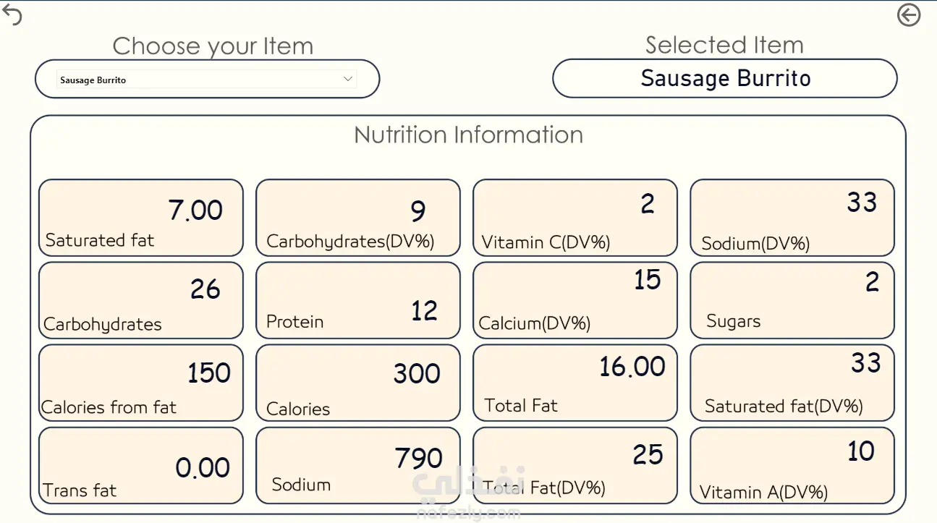Click the Protein 12 card
Viewport: 937px width, 523px height.
coord(358,300)
